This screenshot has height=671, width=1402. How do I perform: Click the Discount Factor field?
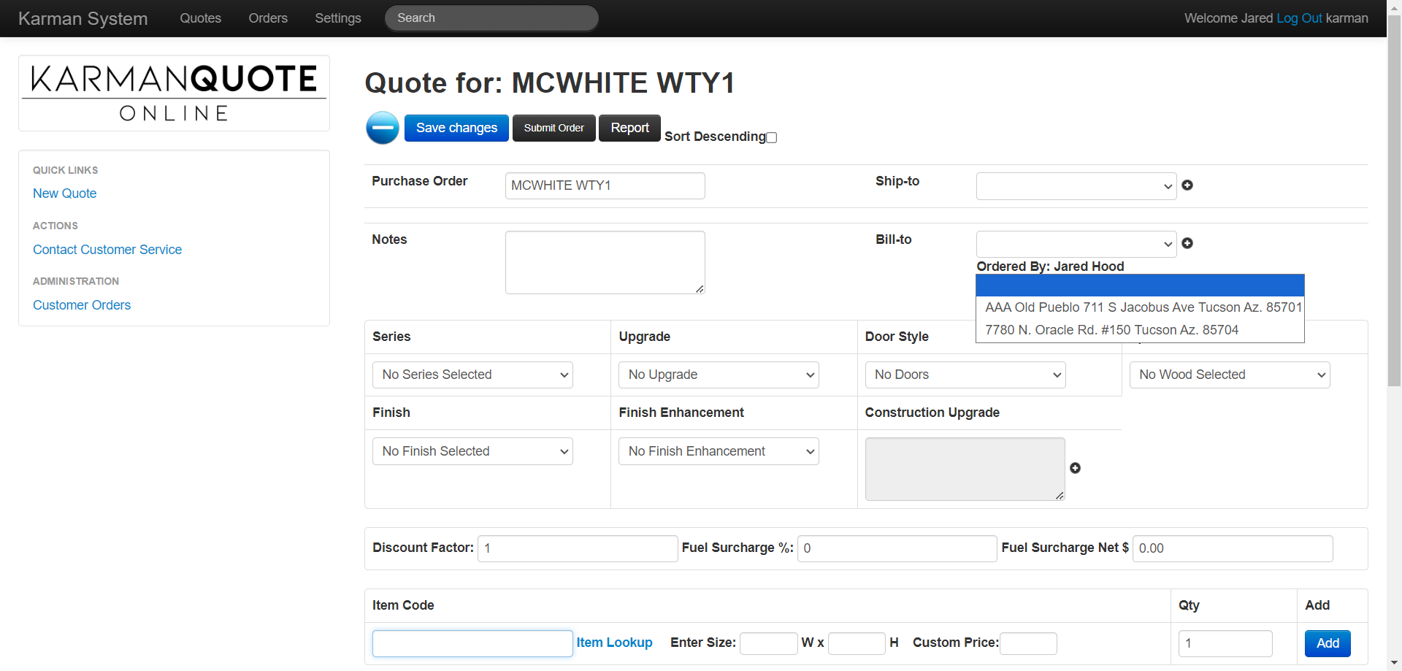578,548
